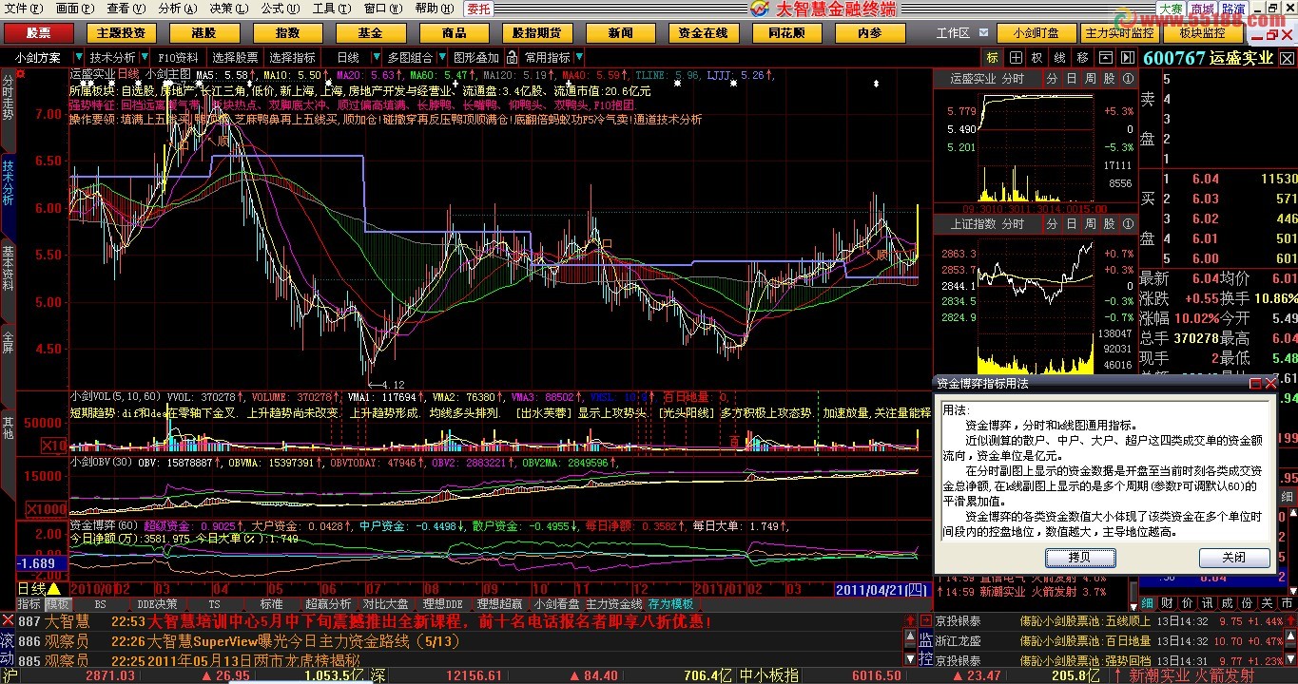The image size is (1298, 684).
Task: Select the 移 move icon
Action: [1080, 57]
